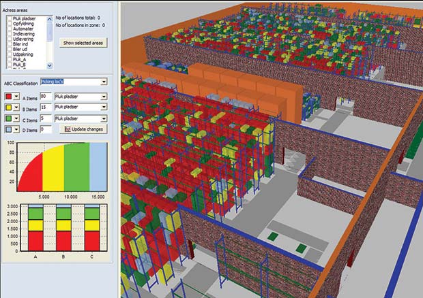Click the address list scroll-up arrow
423x298 pixels.
(x=49, y=19)
